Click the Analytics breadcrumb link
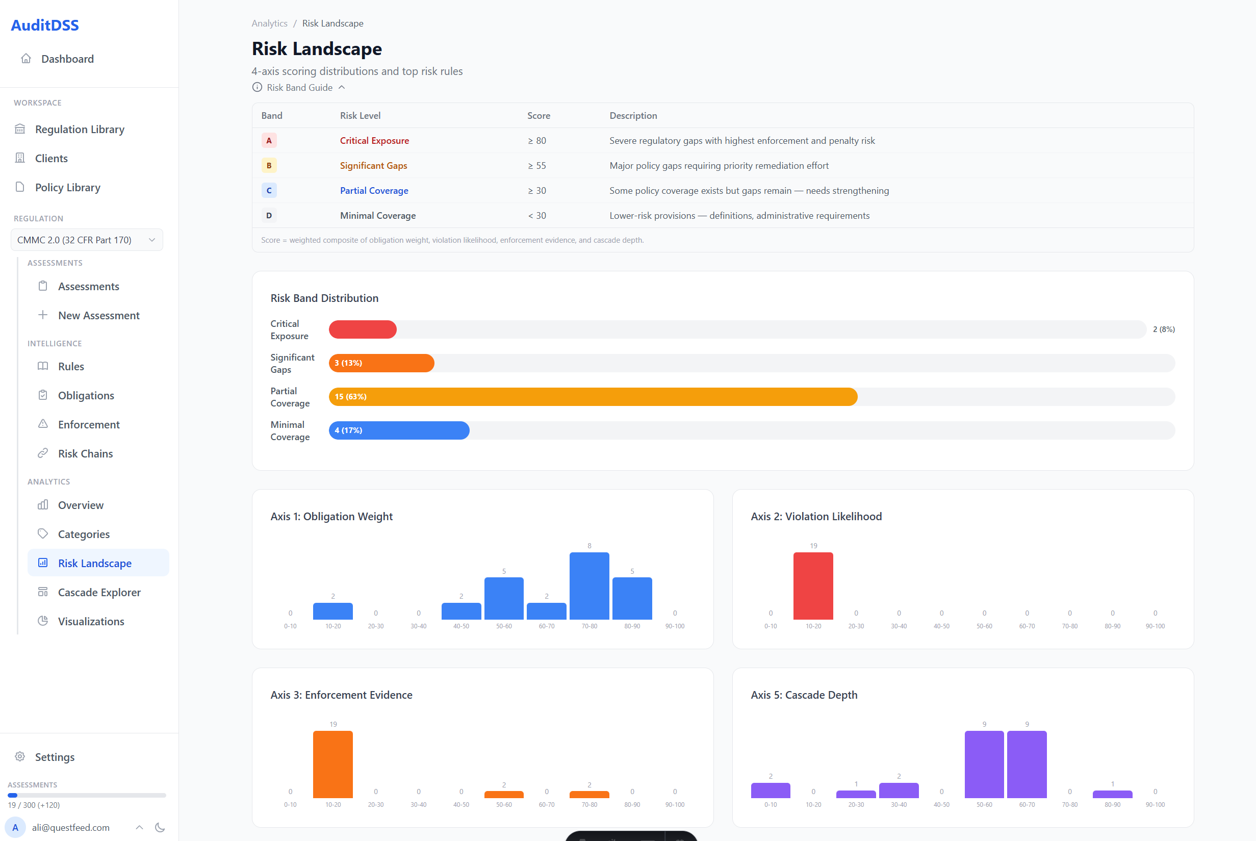1256x841 pixels. [x=269, y=23]
